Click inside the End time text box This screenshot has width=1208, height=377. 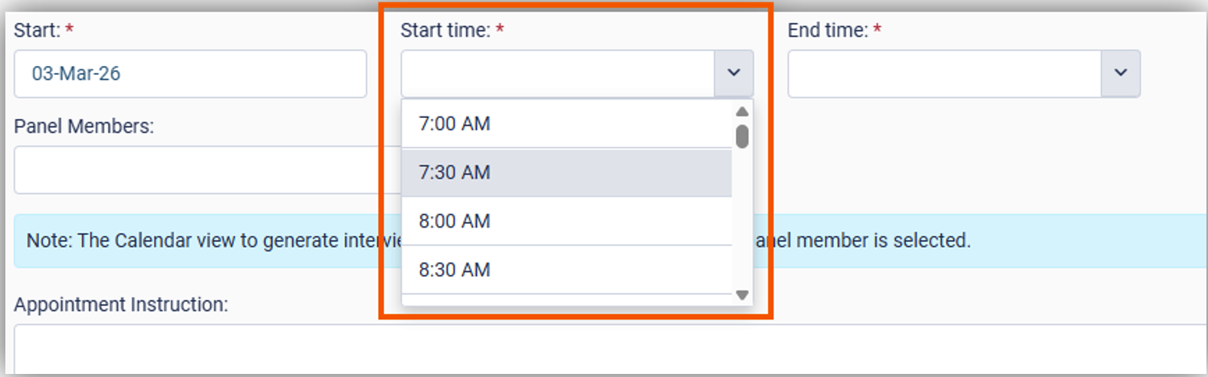(944, 74)
